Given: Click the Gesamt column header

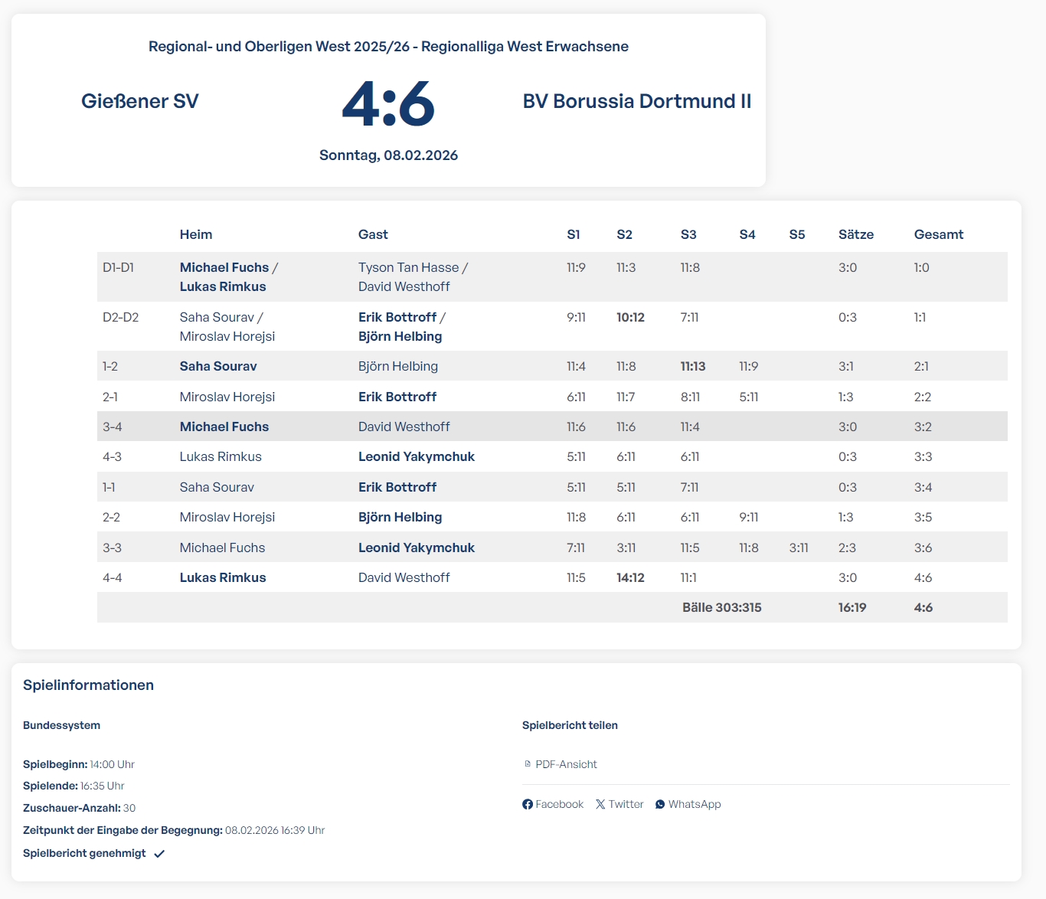Looking at the screenshot, I should coord(938,234).
